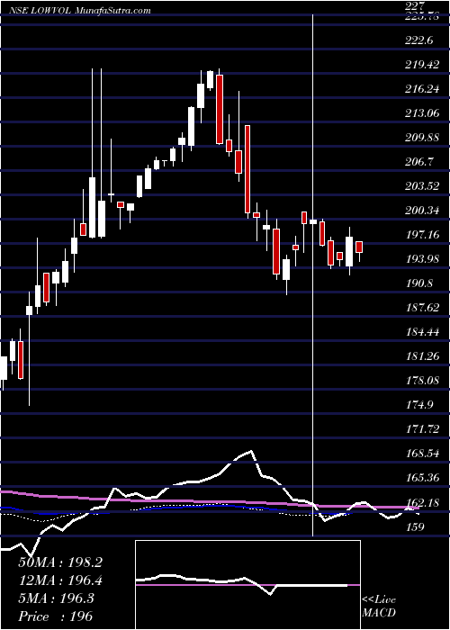Click the vertical white crosshair line

click(x=313, y=274)
